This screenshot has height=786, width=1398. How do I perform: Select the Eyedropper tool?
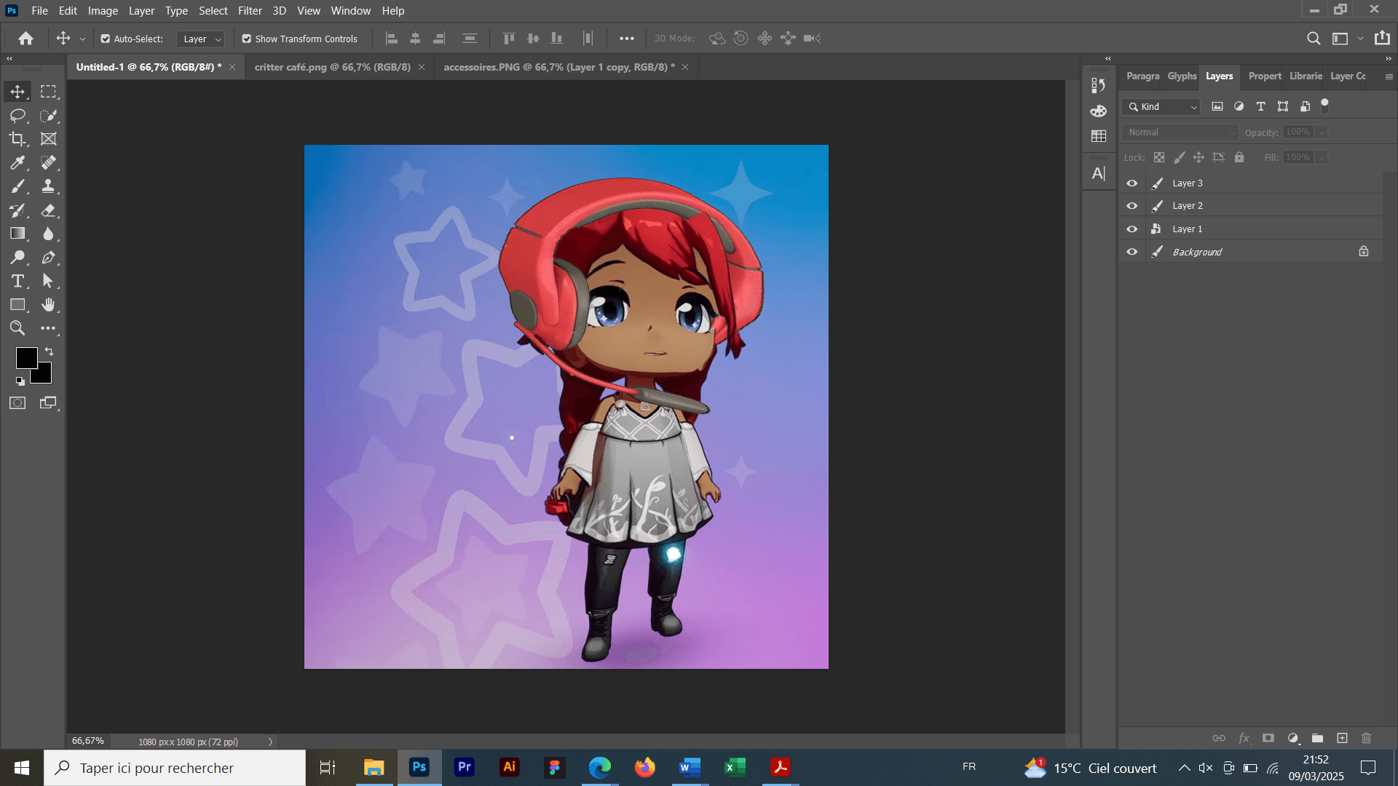[x=17, y=163]
